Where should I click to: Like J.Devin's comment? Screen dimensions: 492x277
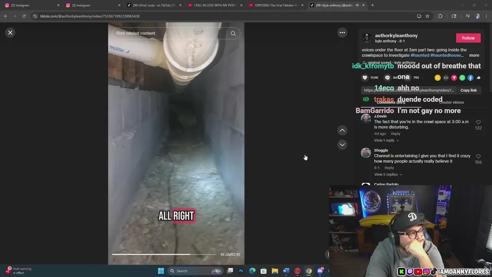(478, 122)
